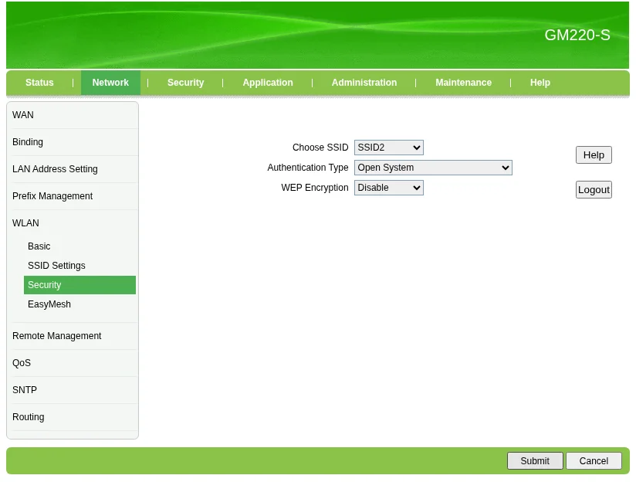Viewport: 636px width, 482px height.
Task: Go to the Administration tab
Action: tap(364, 83)
